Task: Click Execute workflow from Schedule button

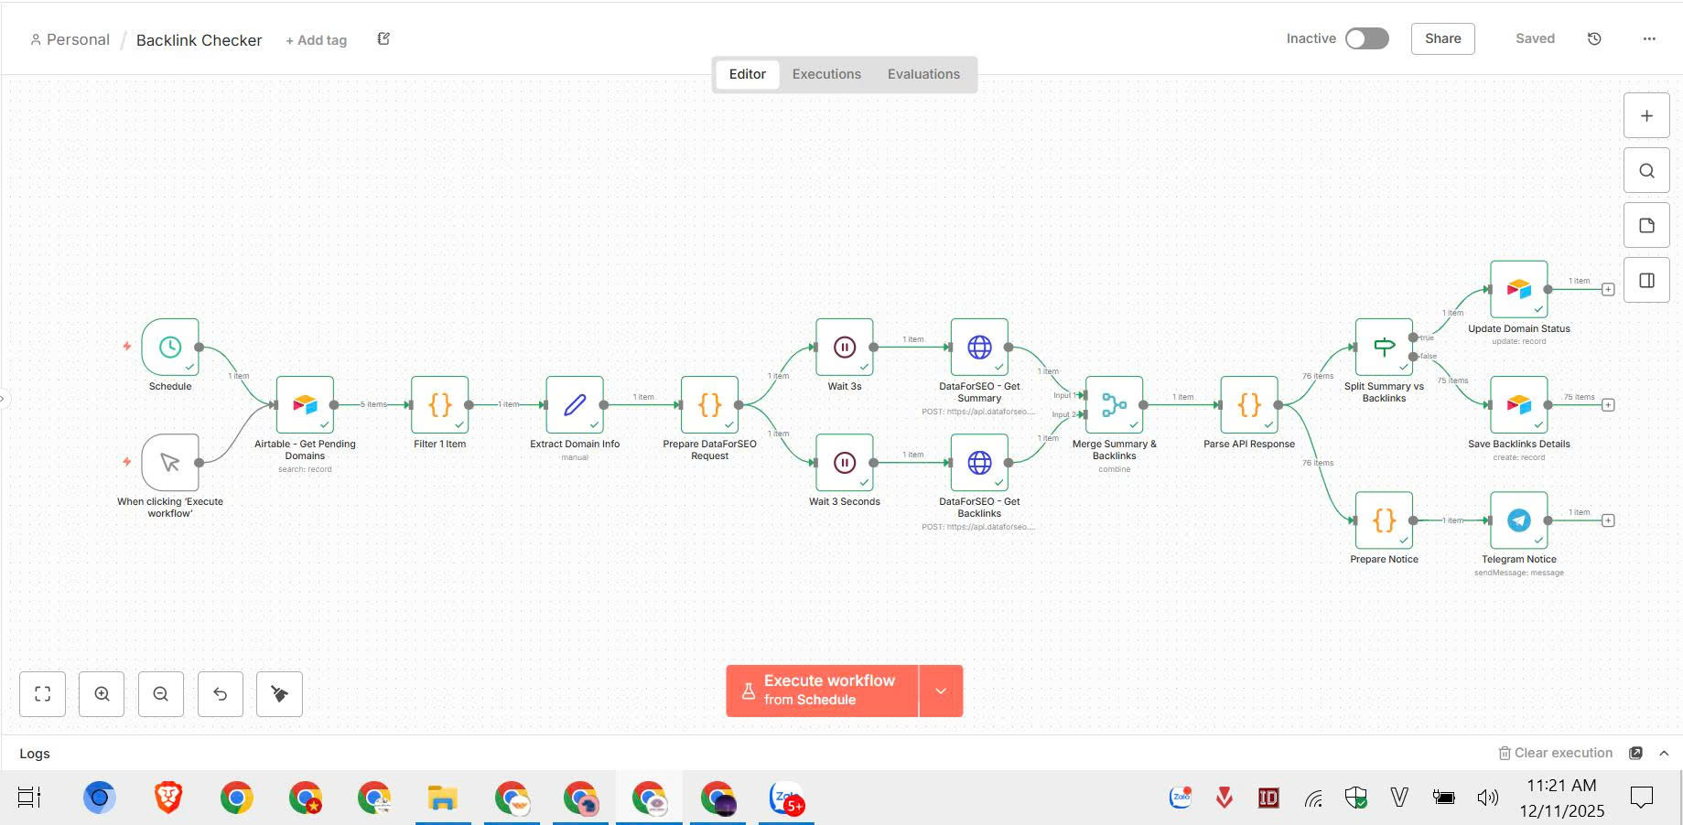Action: [x=822, y=691]
